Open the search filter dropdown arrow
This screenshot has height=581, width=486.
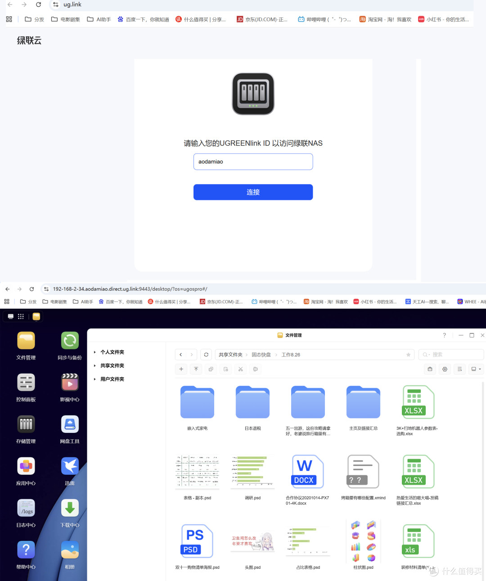pyautogui.click(x=429, y=355)
